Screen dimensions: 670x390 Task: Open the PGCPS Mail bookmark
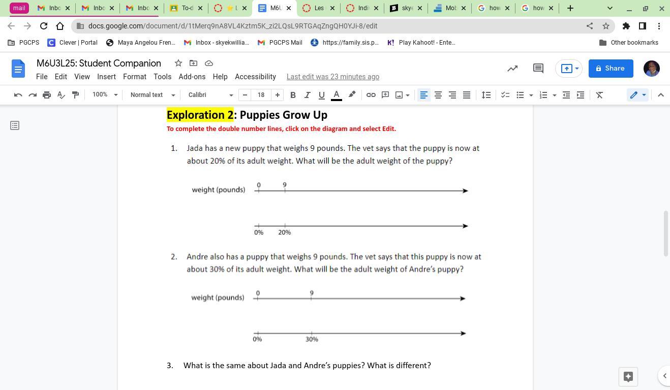(280, 43)
